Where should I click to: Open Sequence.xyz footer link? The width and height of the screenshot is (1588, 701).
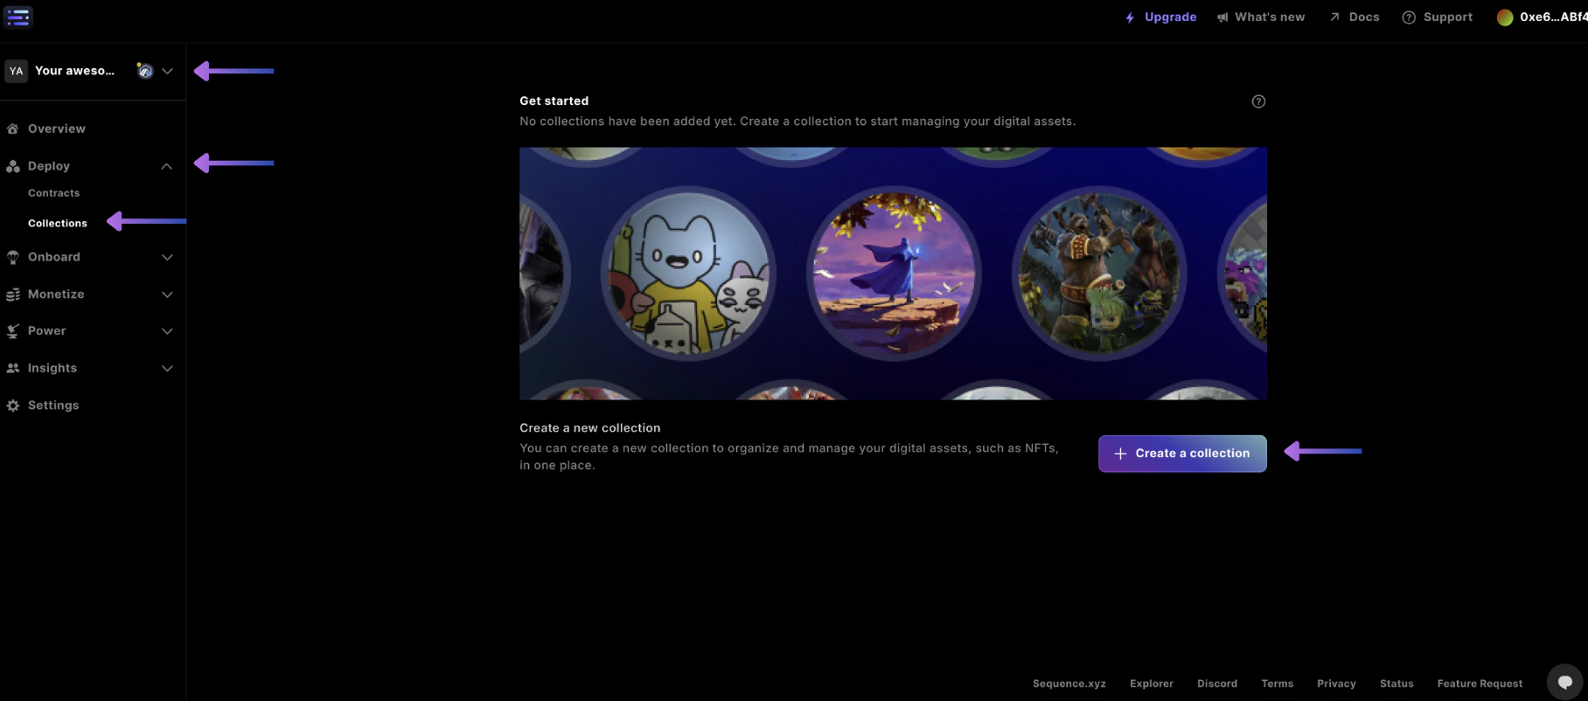coord(1069,684)
